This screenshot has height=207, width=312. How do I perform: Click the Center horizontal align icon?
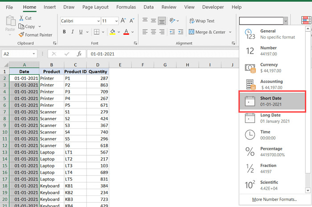click(x=154, y=32)
